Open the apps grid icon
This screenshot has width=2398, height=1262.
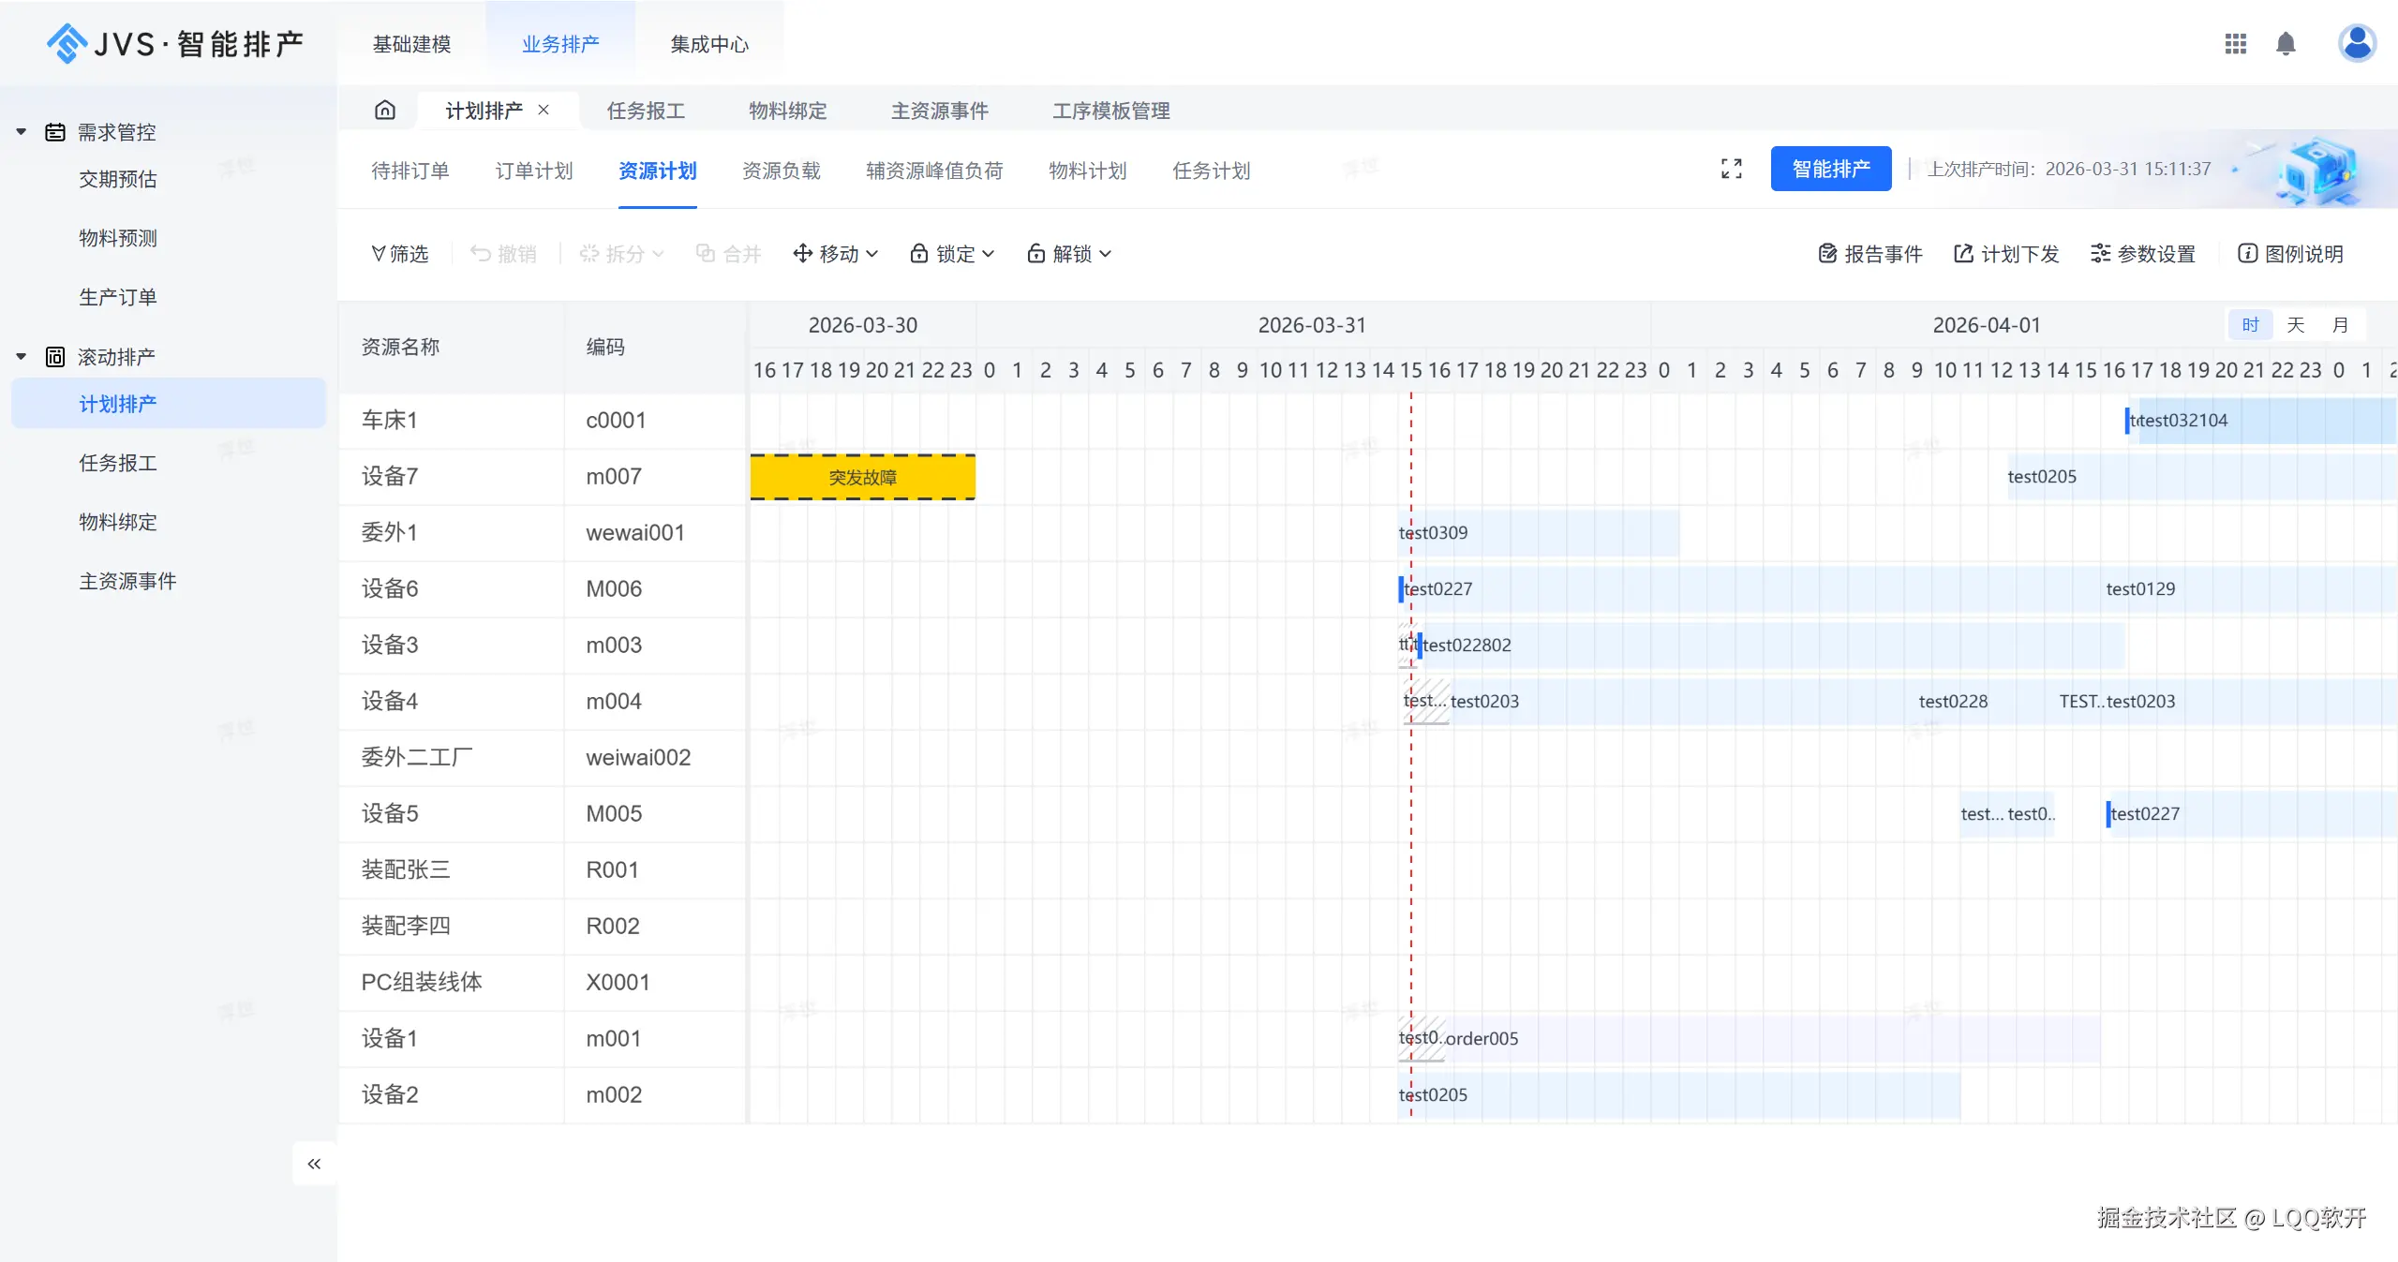[2235, 44]
